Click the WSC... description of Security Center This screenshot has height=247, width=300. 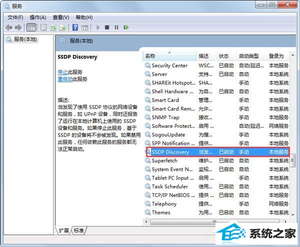tap(206, 66)
